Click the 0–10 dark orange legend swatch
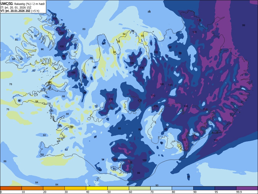The height and width of the screenshot is (194, 258). [11, 188]
